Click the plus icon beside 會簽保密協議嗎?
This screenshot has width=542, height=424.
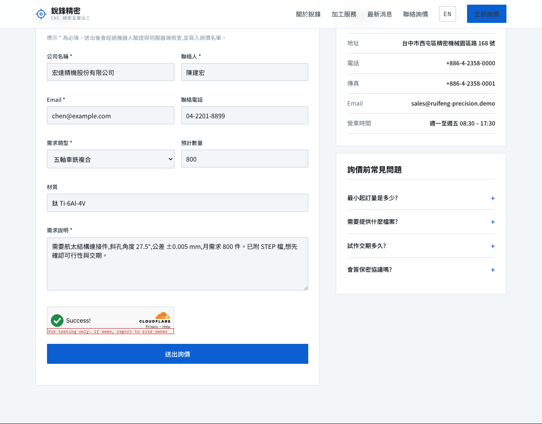[493, 270]
